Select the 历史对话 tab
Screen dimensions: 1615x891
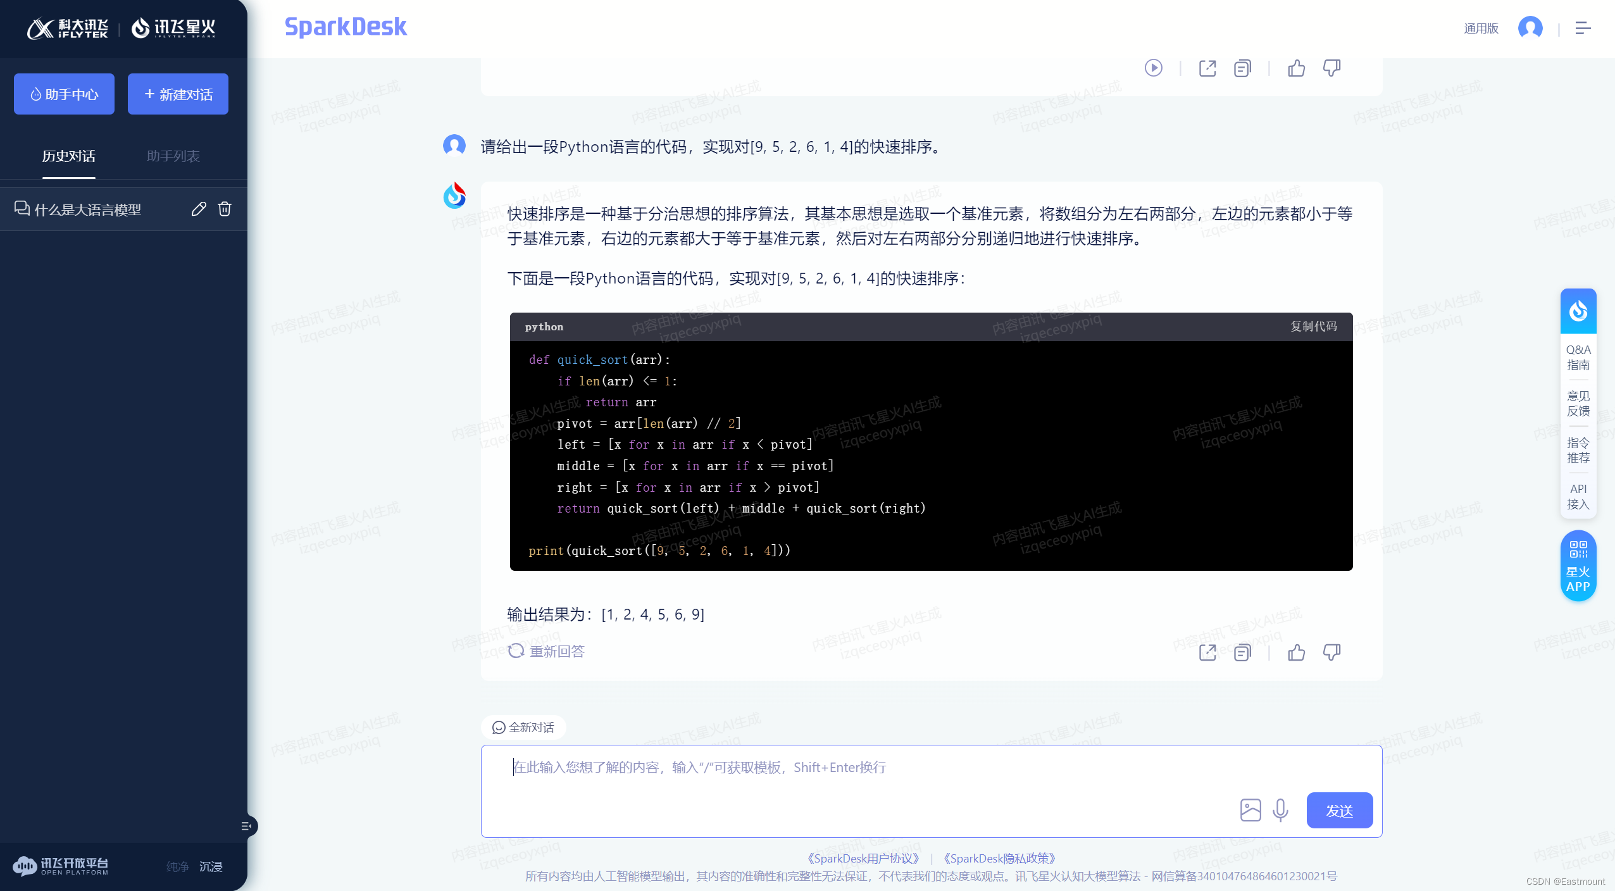[69, 156]
